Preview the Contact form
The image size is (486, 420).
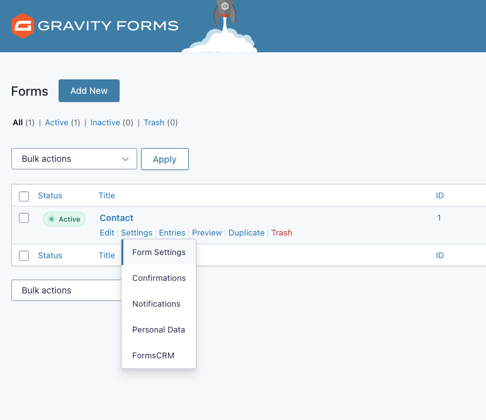pos(206,233)
